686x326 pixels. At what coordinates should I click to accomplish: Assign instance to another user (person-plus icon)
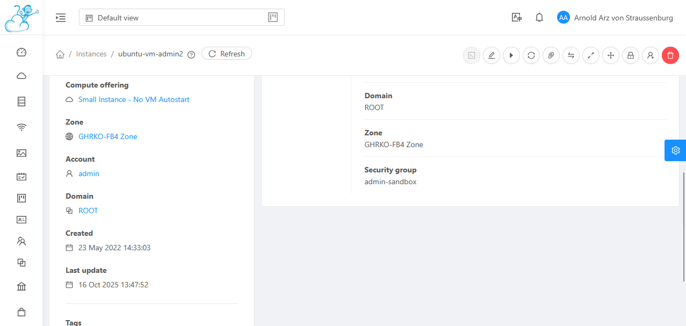(650, 55)
